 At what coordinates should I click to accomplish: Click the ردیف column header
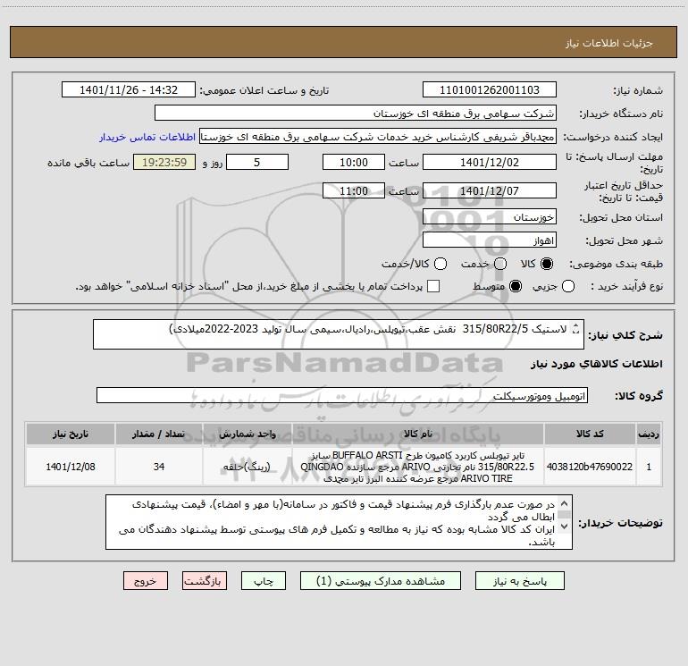tap(649, 434)
